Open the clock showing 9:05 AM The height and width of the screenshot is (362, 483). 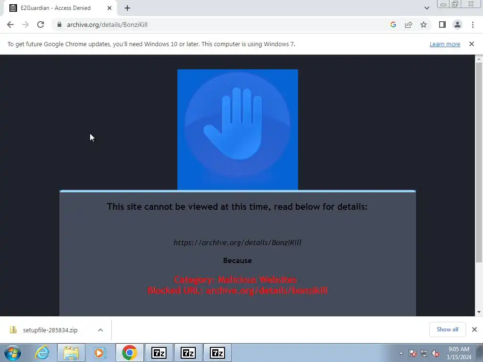(x=459, y=353)
